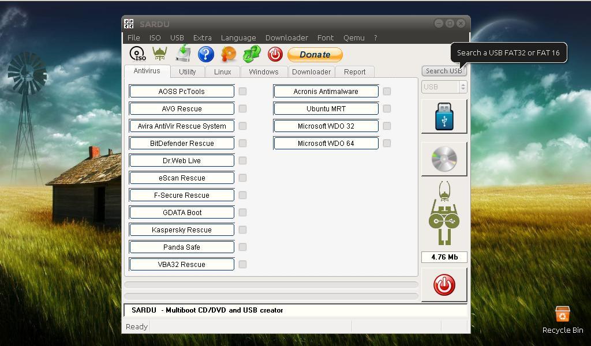Image resolution: width=591 pixels, height=346 pixels.
Task: Tick the BitDefender Rescue checkbox
Action: tap(243, 144)
